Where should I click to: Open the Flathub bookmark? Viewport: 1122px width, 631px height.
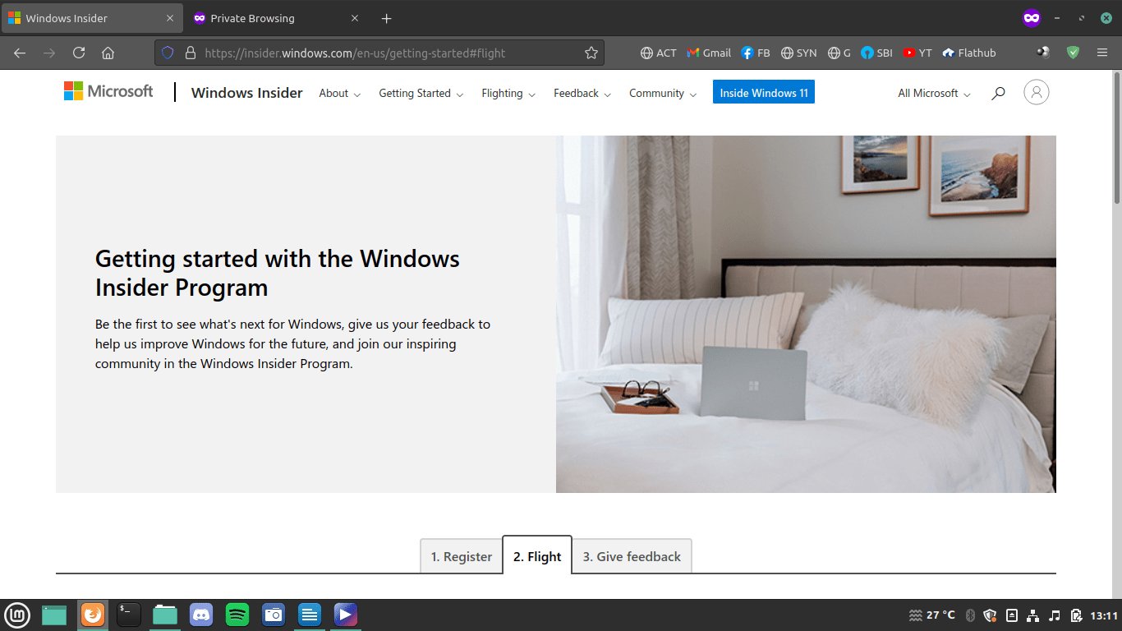[969, 53]
